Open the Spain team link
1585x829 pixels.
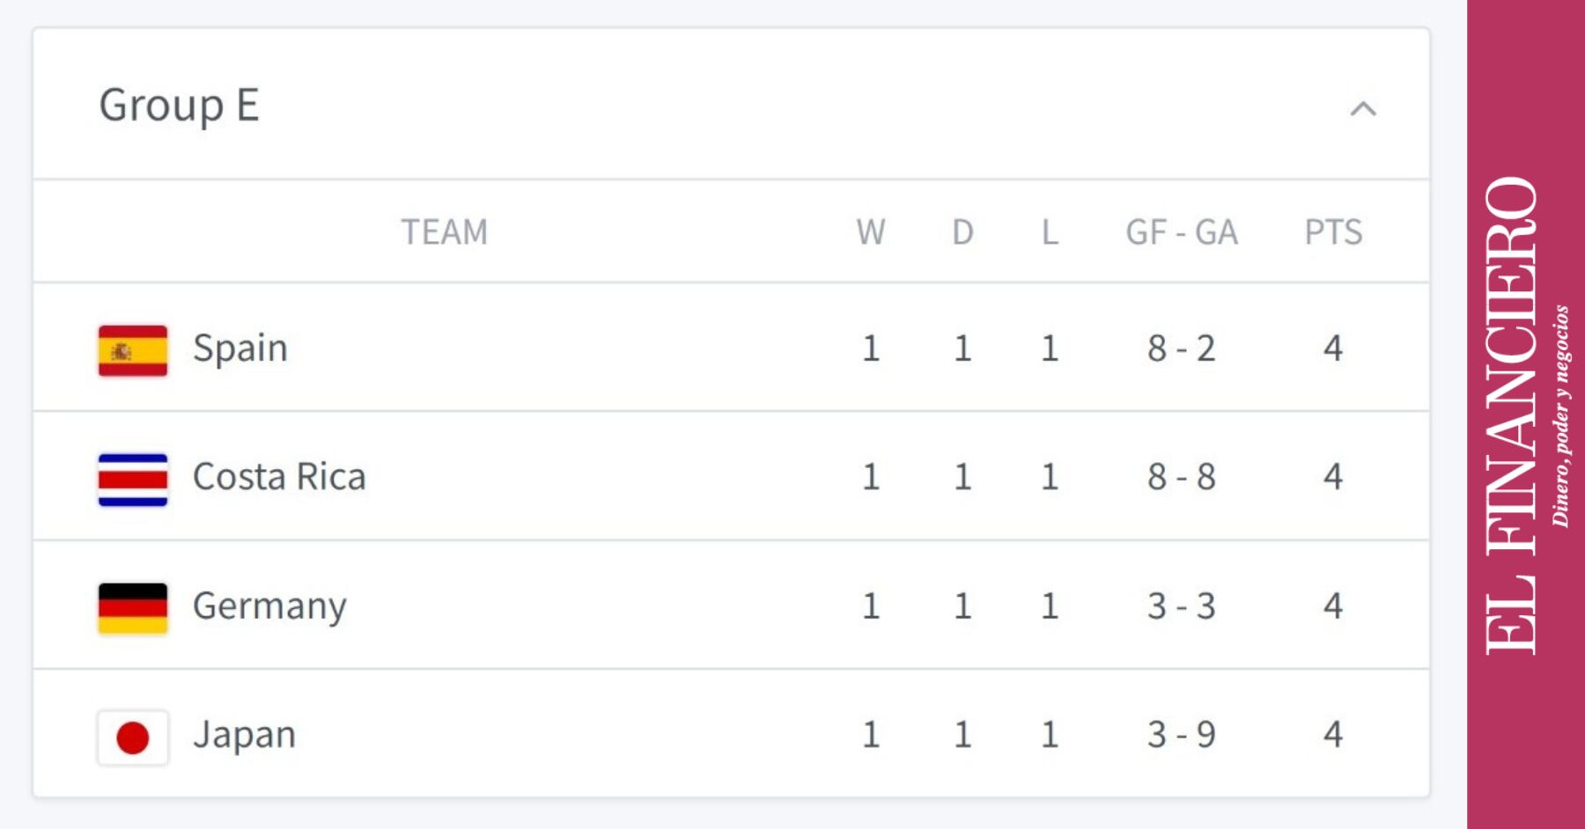tap(240, 348)
